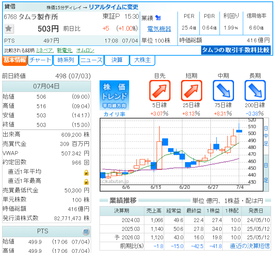The image size is (276, 253).
Task: Click the 2025.03 決算期 row
Action: (x=185, y=229)
